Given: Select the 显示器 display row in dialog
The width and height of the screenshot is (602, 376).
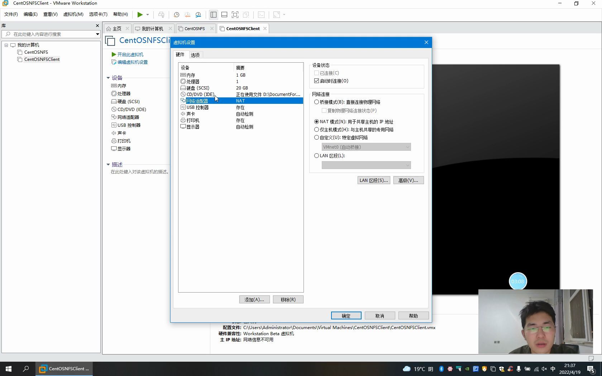Looking at the screenshot, I should coord(241,127).
